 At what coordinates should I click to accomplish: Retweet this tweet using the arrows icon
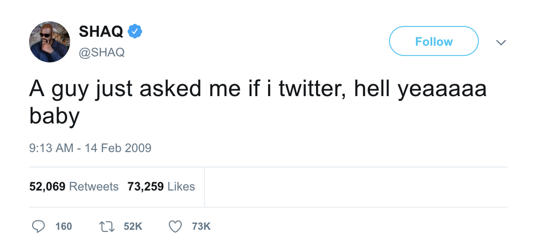click(107, 227)
